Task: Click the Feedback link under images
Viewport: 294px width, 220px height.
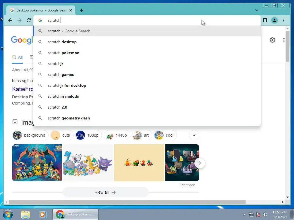Action: pyautogui.click(x=187, y=185)
